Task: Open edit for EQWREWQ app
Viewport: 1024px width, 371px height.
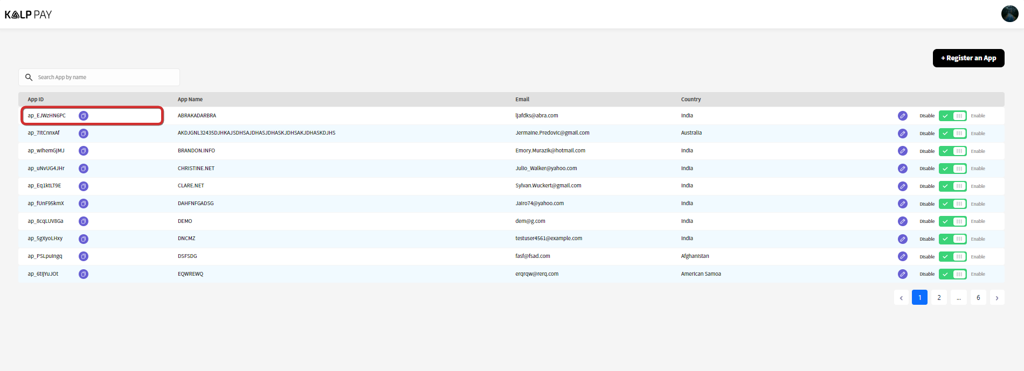Action: click(902, 274)
